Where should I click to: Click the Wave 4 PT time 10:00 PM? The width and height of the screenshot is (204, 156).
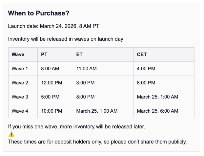(51, 111)
